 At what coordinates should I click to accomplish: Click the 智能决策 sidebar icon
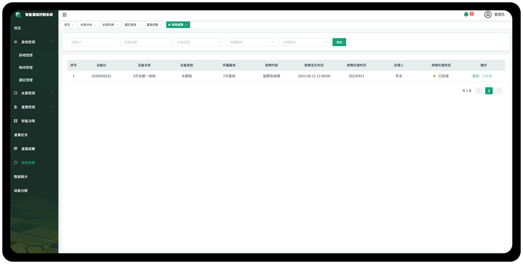coord(16,121)
